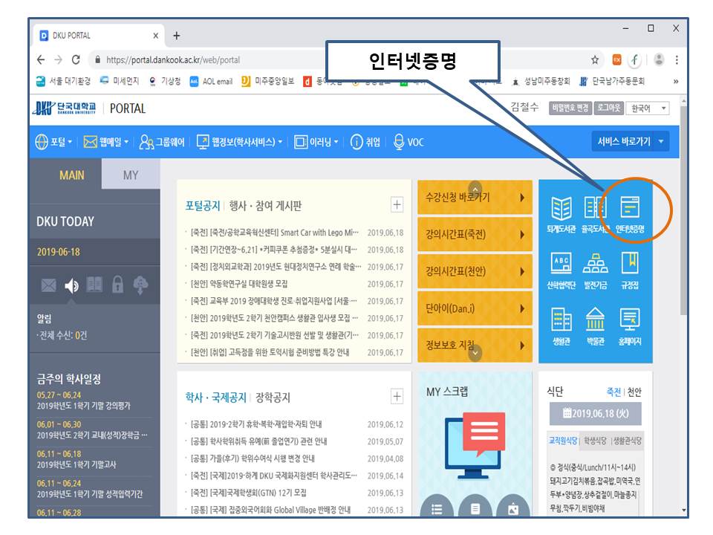Click the envelope icon under DKU TODAY

pos(49,286)
